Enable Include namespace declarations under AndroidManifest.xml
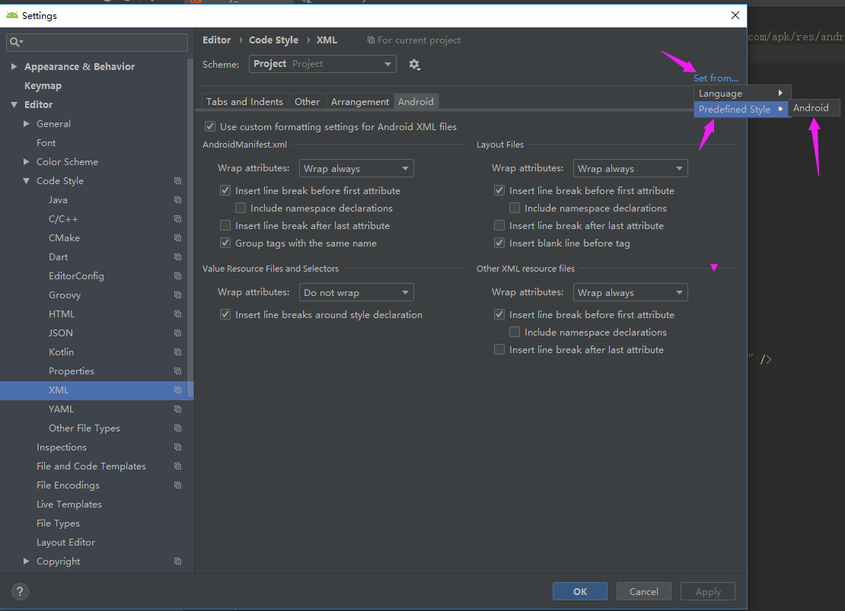 tap(241, 208)
